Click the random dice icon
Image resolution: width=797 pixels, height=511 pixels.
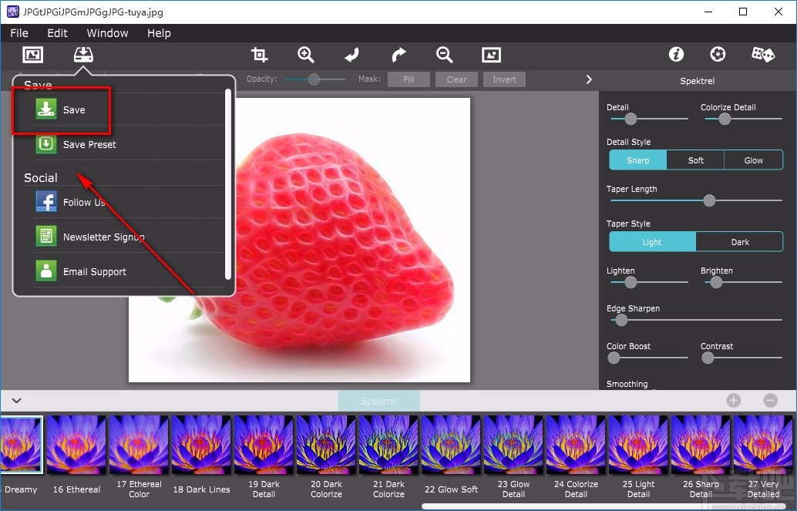pos(763,54)
